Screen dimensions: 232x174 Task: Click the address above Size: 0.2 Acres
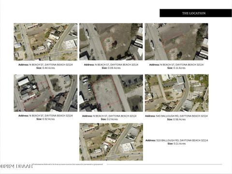pyautogui.click(x=109, y=116)
